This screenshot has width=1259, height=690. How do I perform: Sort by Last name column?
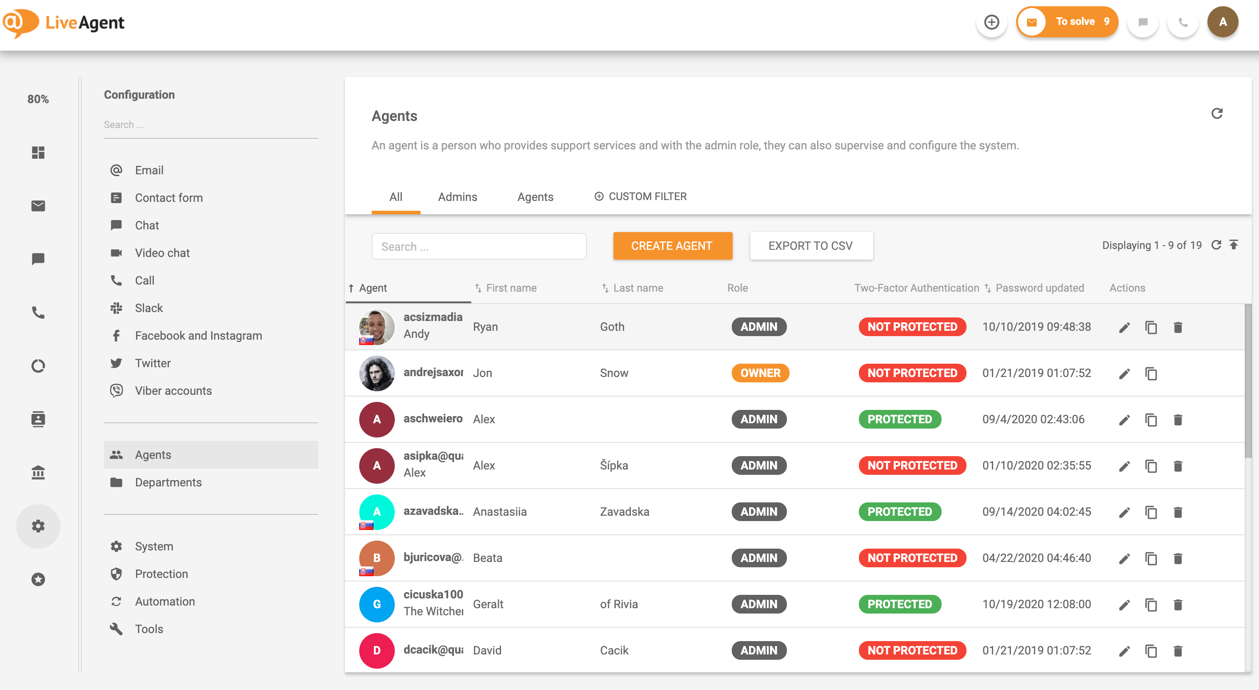(633, 288)
